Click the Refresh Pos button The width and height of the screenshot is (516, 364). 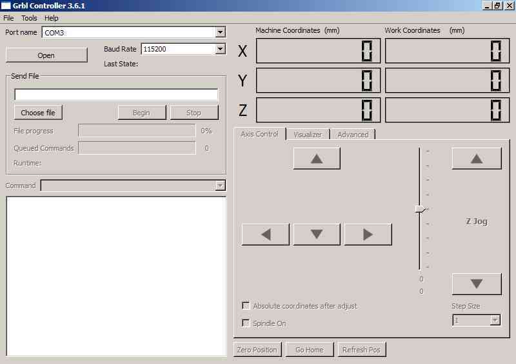coord(361,350)
